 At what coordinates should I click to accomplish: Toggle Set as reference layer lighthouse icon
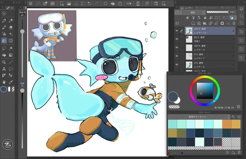coord(194,18)
